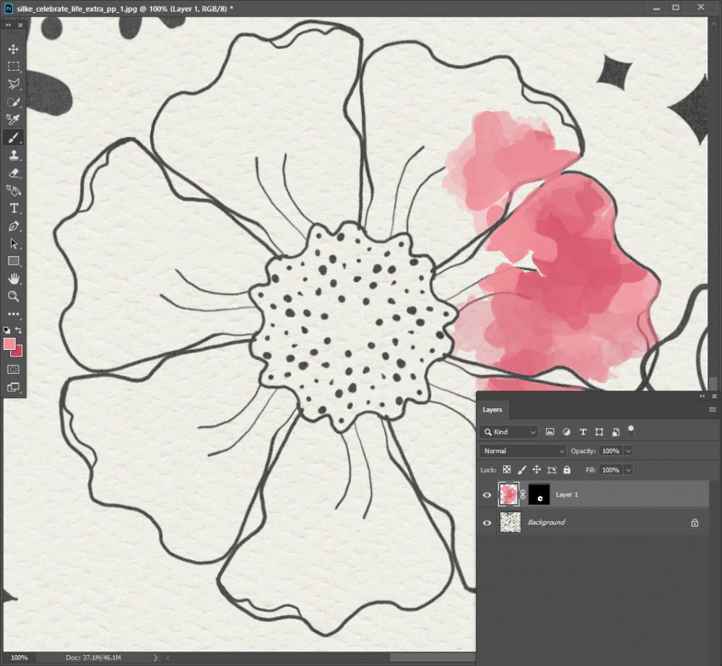The width and height of the screenshot is (722, 666).
Task: Select the Rectangular Marquee tool
Action: 13,66
